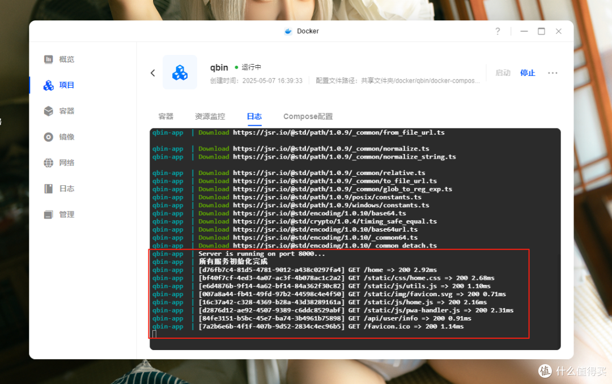612x384 pixels.
Task: Click the glob_to_reg_exp.ts download log line
Action: click(325, 189)
